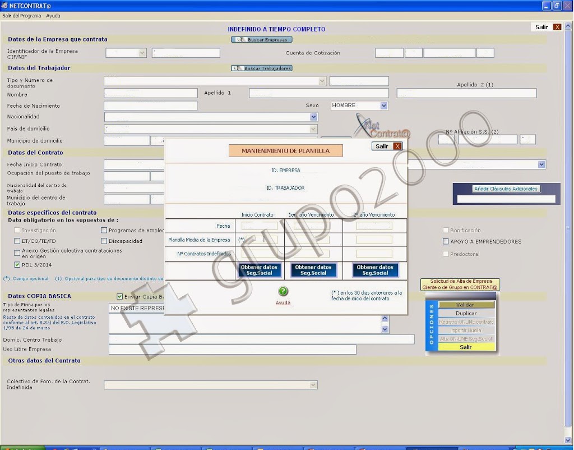Expand the Tipo de documento dropdown
Viewport: 574px width, 450px height.
(x=322, y=81)
